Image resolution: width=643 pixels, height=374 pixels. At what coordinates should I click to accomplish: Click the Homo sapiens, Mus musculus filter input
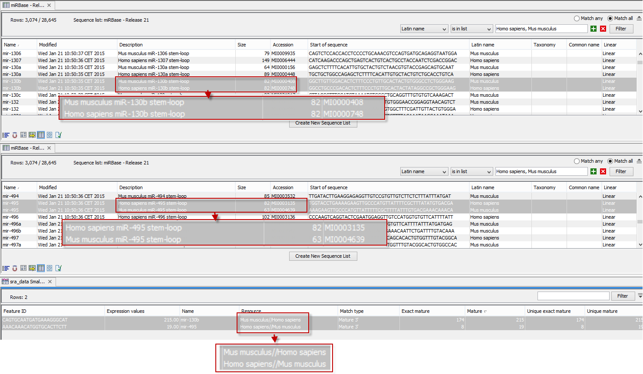[x=541, y=28]
